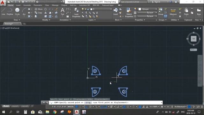Click the WCS label under ViewCube
The width and height of the screenshot is (204, 115).
193,50
